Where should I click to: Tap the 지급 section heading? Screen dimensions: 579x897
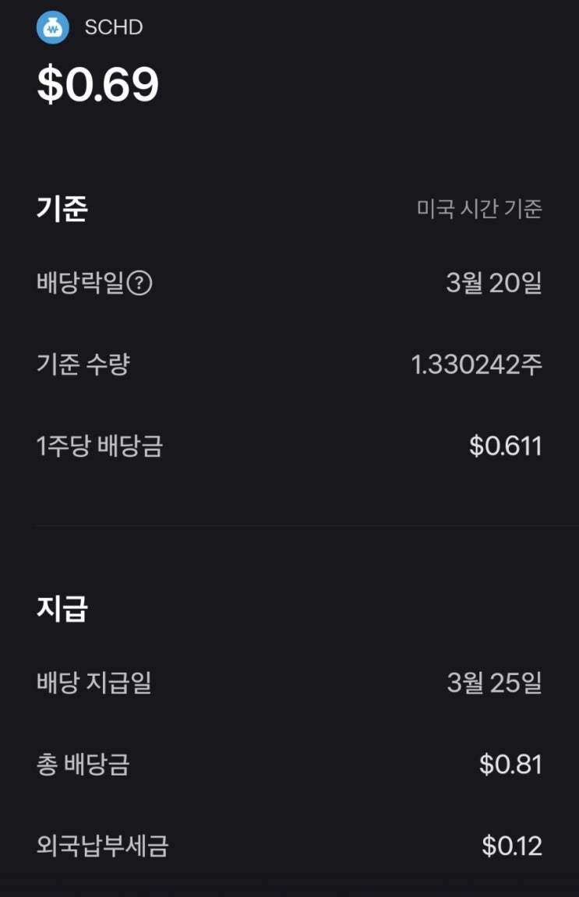(62, 609)
